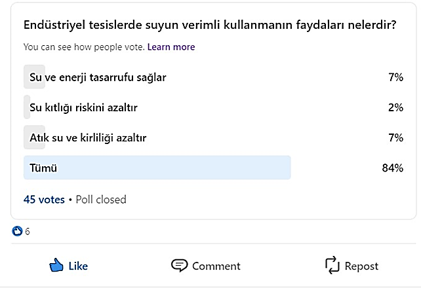
Task: Click the 84% result for Tümü
Action: pyautogui.click(x=393, y=168)
